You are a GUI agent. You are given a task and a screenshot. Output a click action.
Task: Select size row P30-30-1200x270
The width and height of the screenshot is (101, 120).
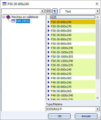coord(73,65)
